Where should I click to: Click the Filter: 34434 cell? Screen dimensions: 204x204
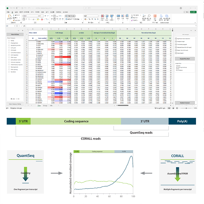[38, 33]
